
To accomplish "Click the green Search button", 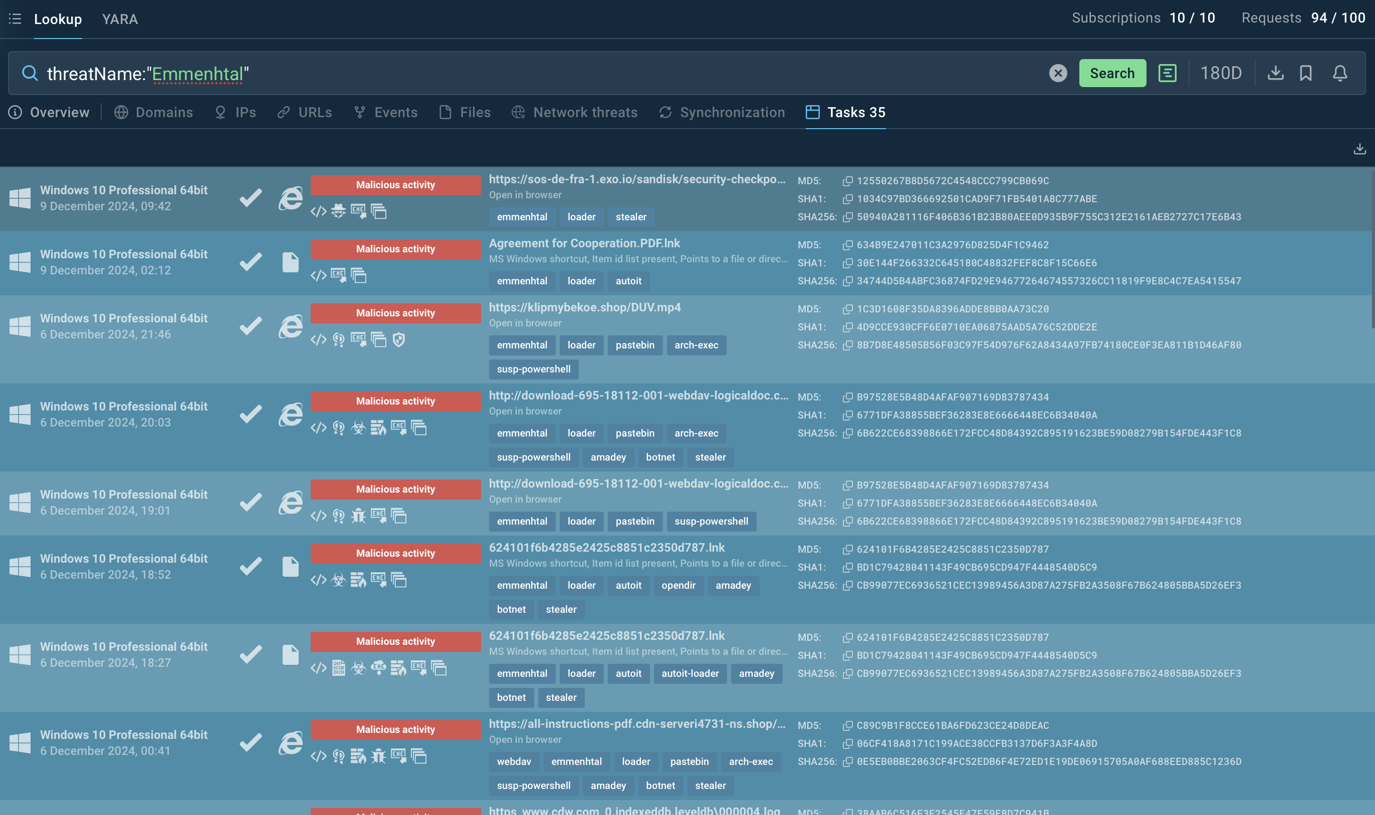I will click(1112, 73).
